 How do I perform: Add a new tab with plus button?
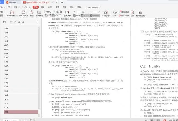(62, 2)
